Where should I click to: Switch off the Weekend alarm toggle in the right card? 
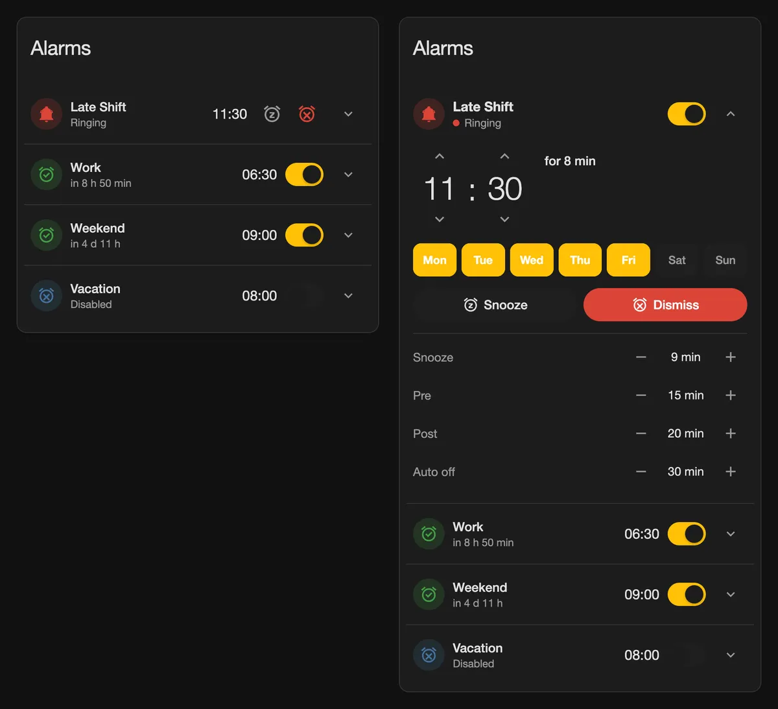tap(687, 594)
